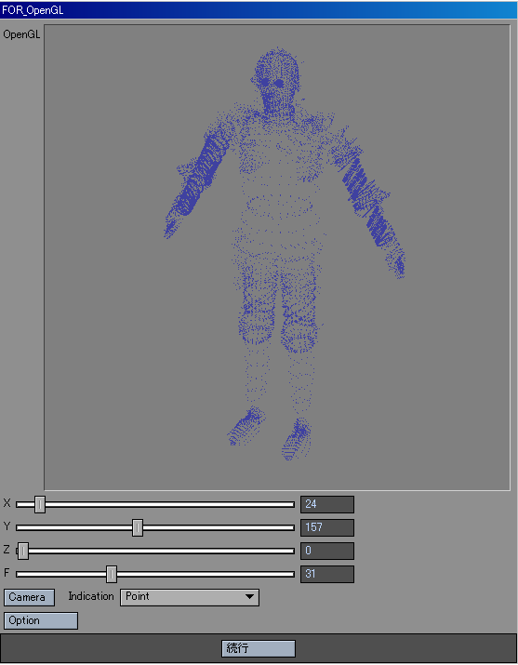Click the Indication dropdown arrow
Screen dimensions: 518x665
(249, 597)
